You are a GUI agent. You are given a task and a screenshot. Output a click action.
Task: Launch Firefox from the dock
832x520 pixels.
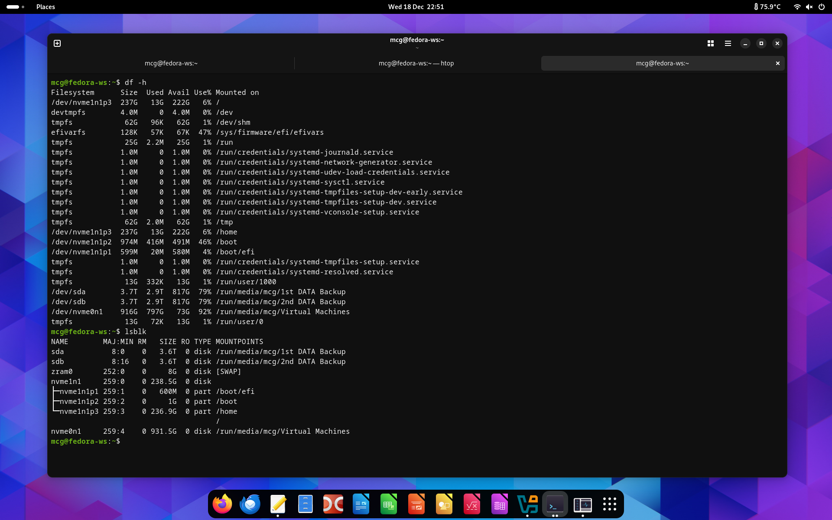tap(222, 504)
